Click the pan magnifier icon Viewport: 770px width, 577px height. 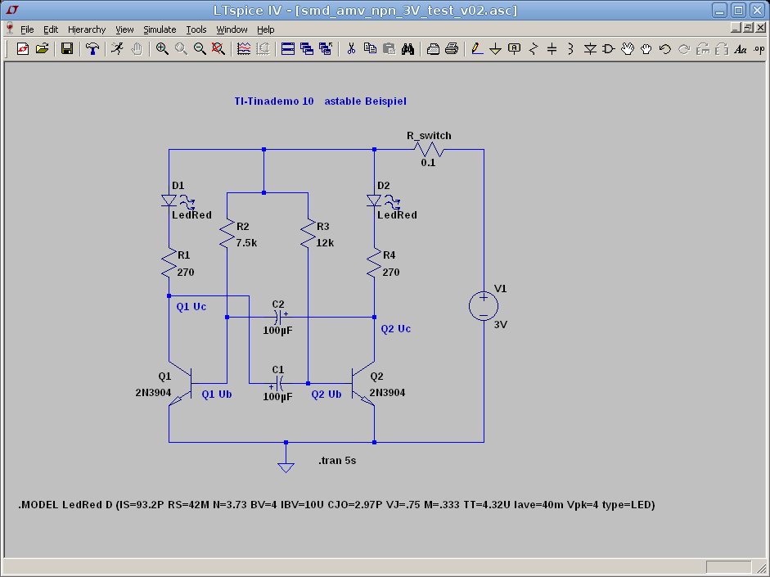(x=181, y=48)
